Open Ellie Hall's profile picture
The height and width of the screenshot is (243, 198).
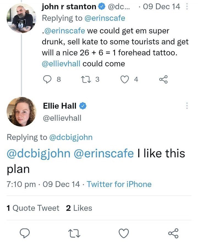21,111
